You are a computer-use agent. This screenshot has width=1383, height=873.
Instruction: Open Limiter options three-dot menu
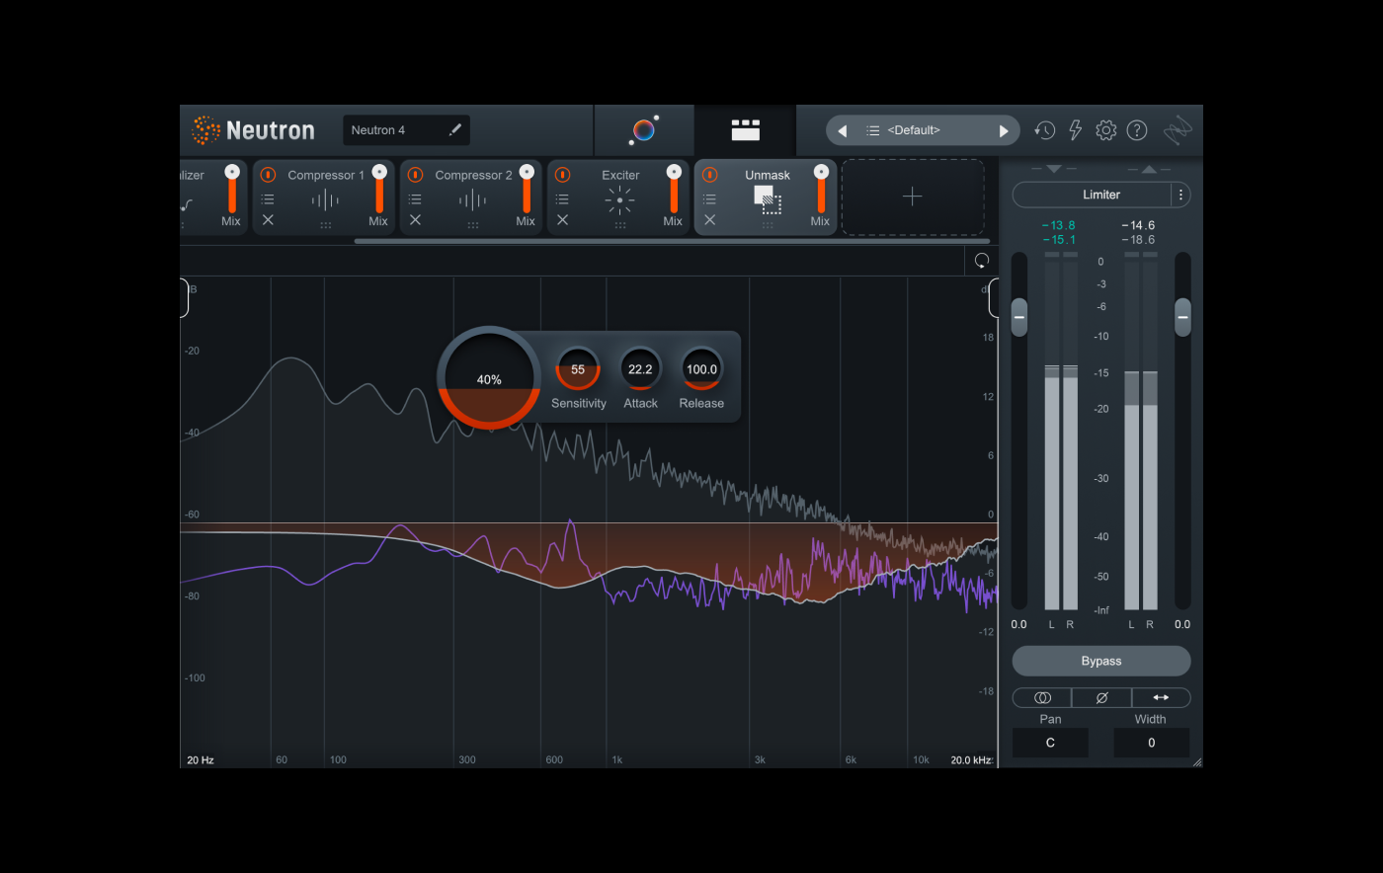[x=1181, y=195]
